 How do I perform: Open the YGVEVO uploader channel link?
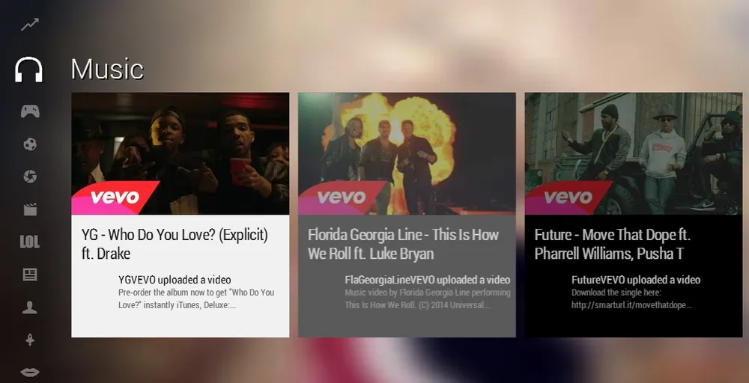(175, 280)
